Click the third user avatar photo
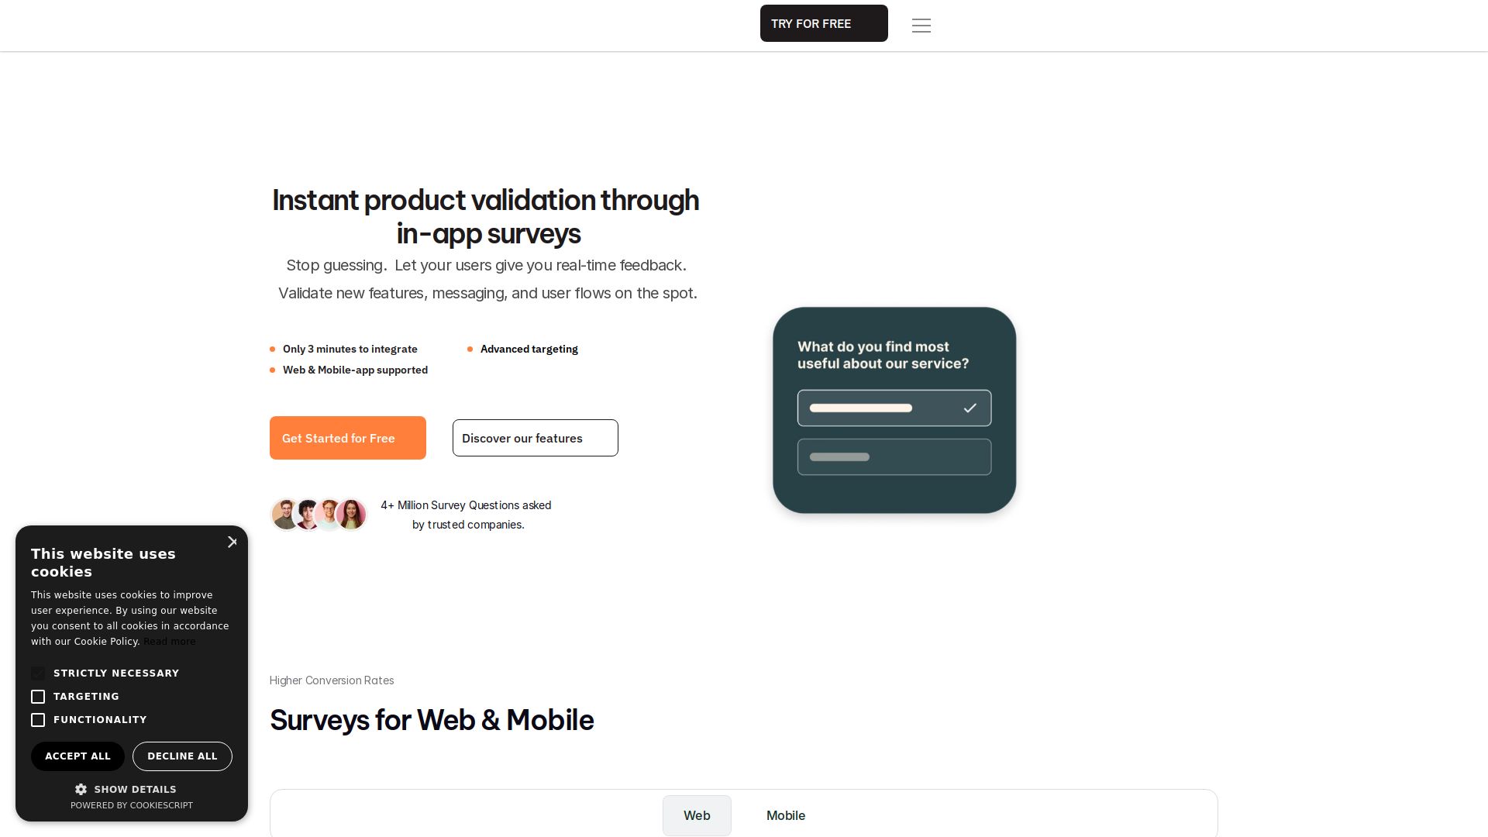Image resolution: width=1488 pixels, height=837 pixels. 329,515
